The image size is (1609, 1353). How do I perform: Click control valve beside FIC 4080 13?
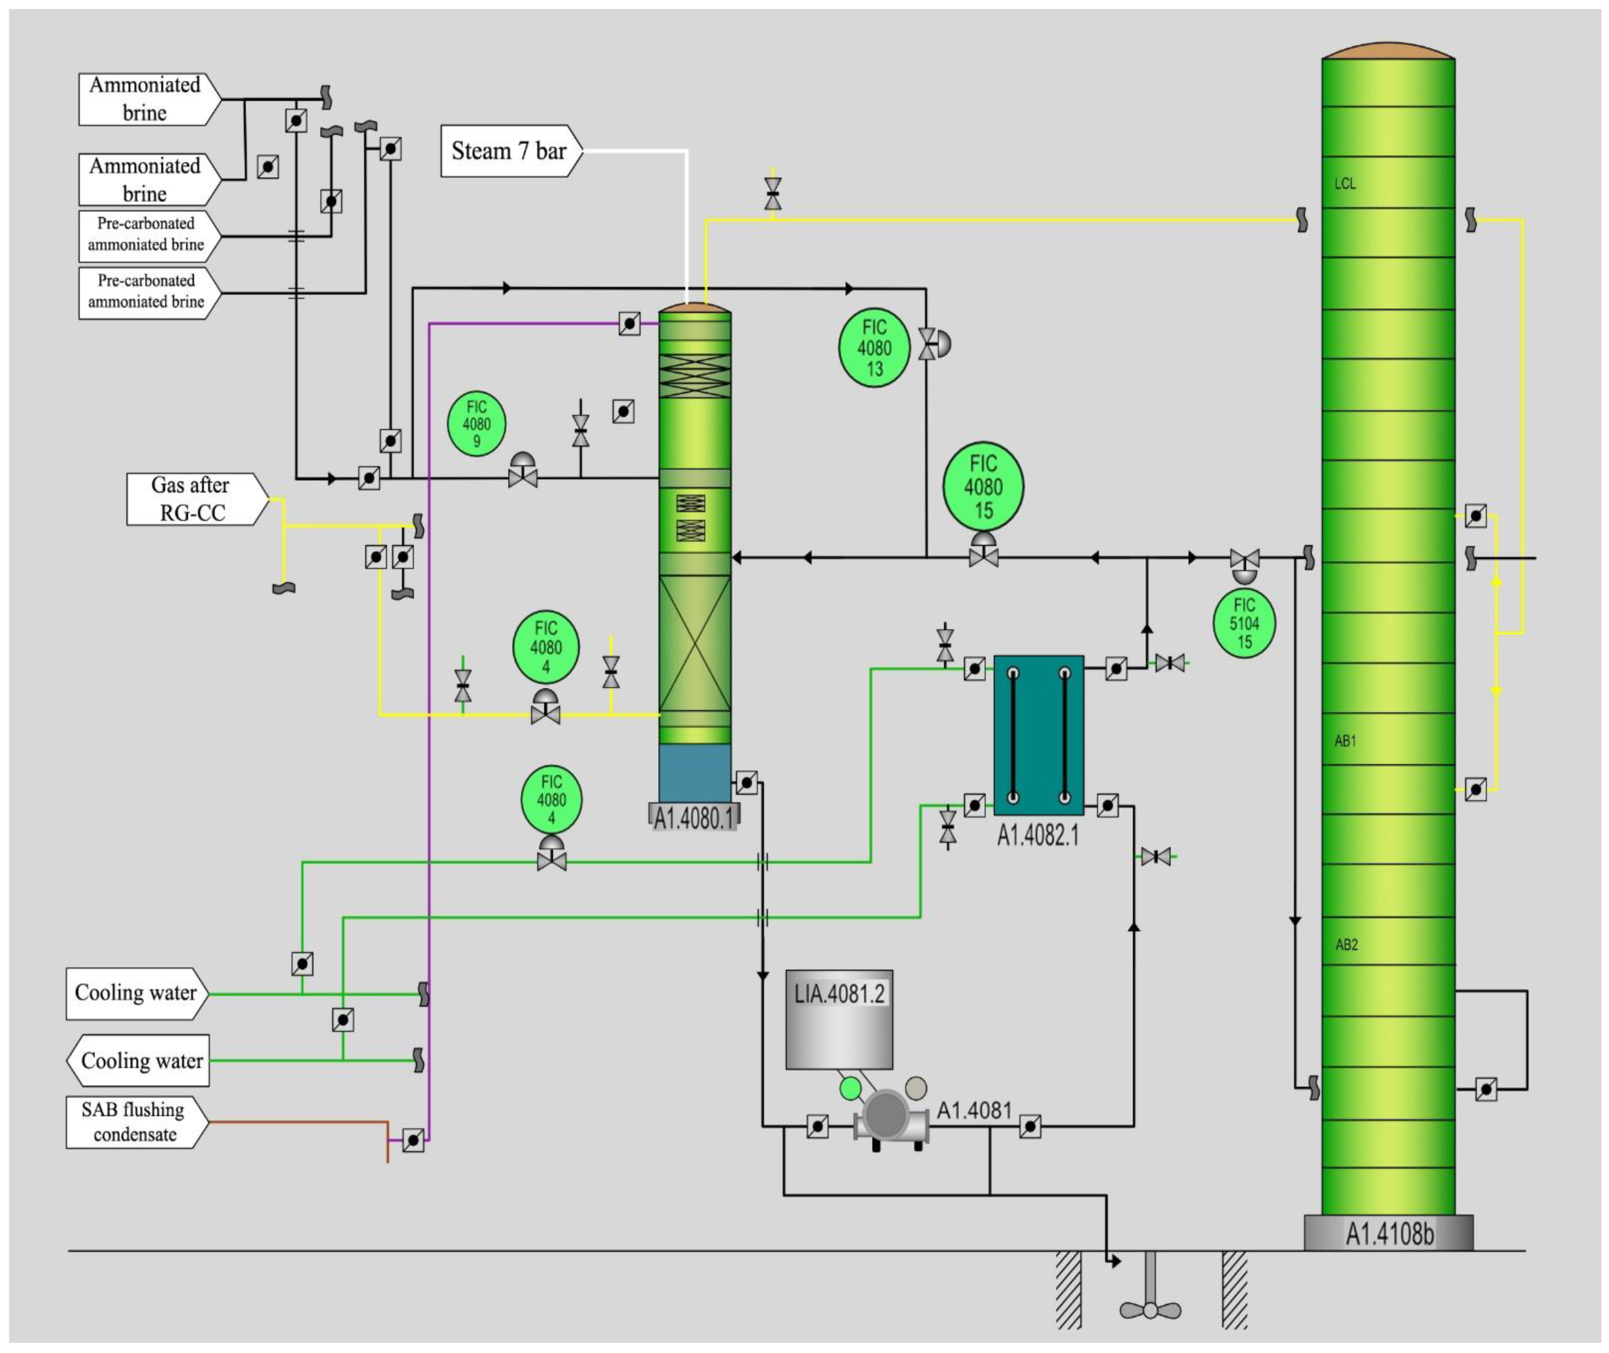tap(928, 344)
